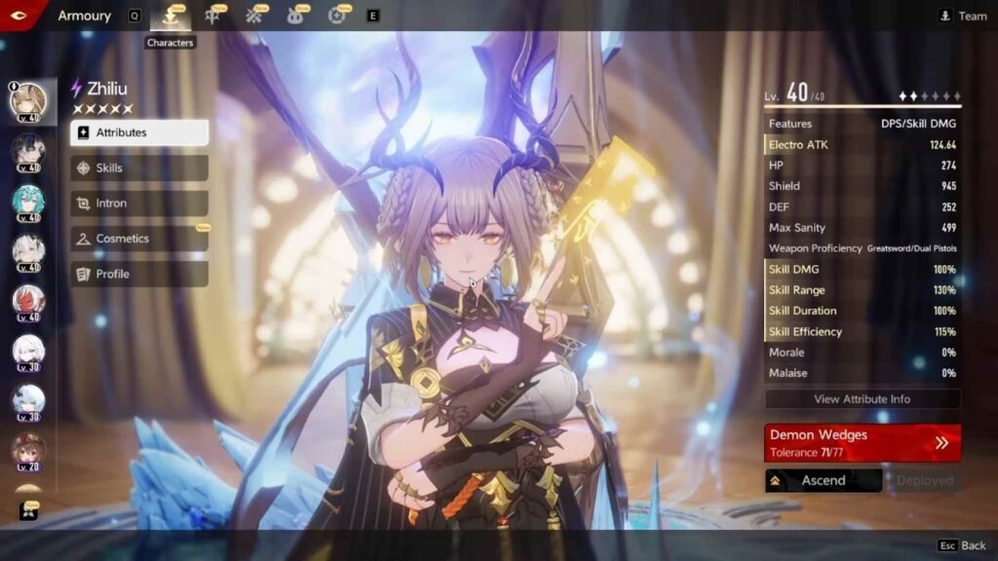Select the crossed weapons tab icon
998x561 pixels.
[254, 16]
